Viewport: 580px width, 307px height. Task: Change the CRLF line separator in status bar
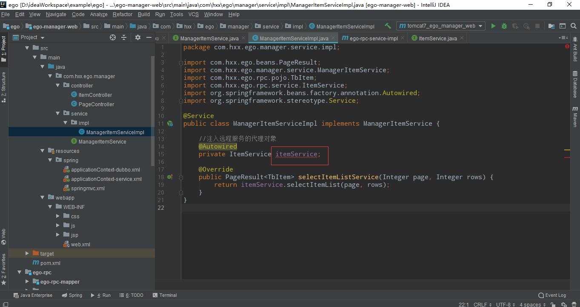tap(483, 304)
